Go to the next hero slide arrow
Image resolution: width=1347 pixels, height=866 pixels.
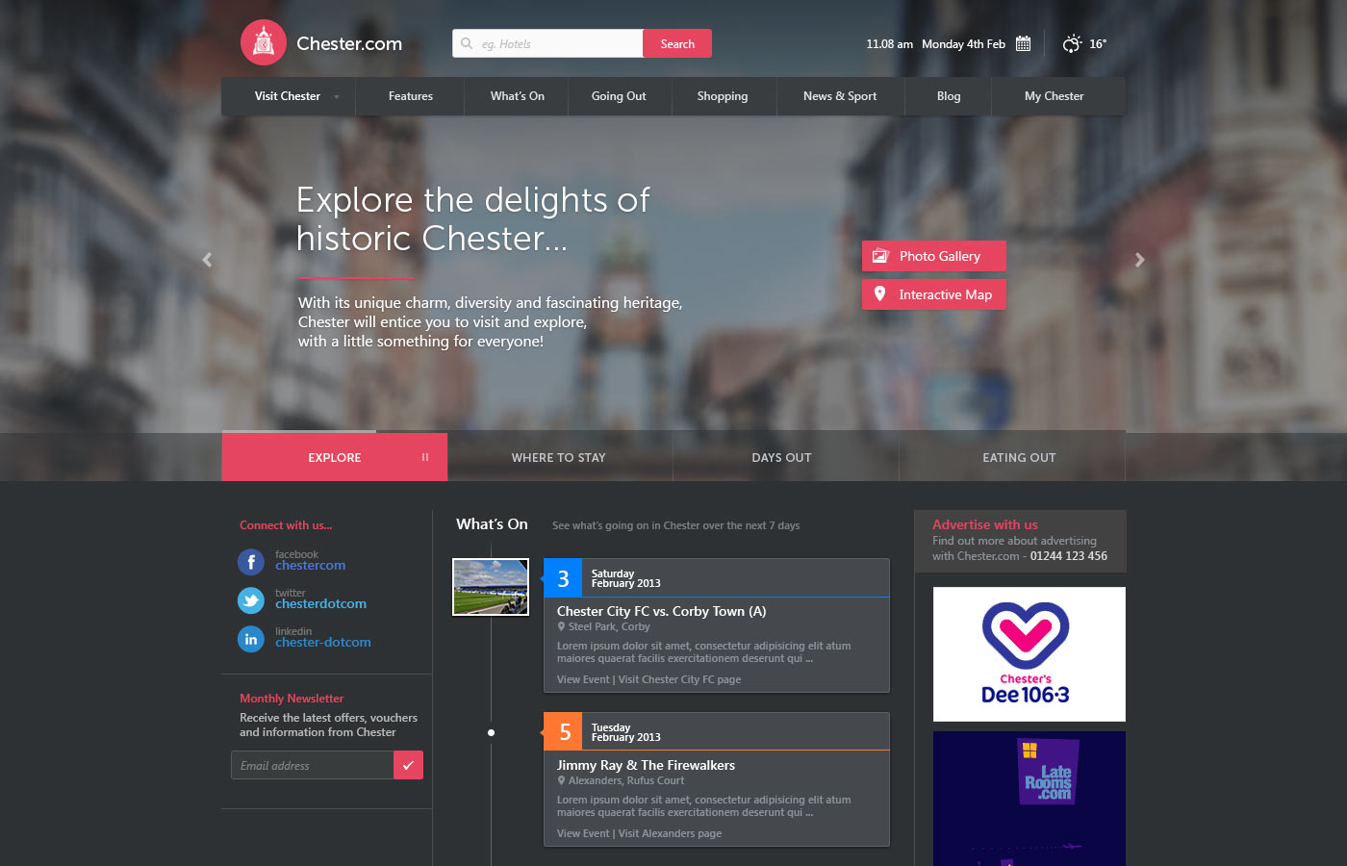coord(1140,260)
